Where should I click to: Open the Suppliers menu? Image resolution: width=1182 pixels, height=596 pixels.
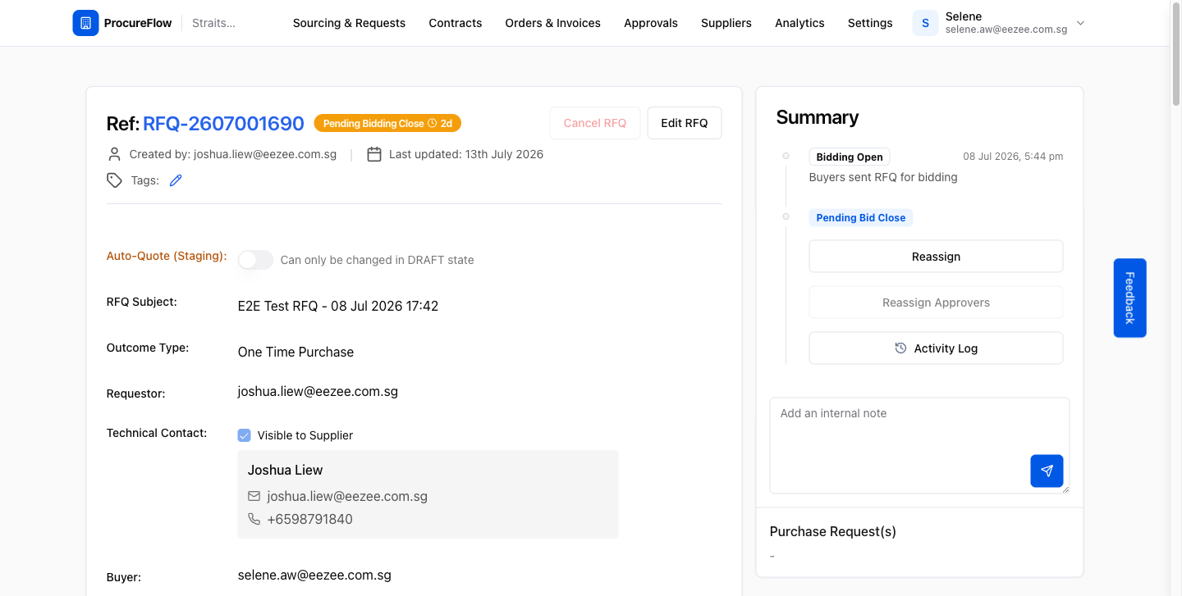[x=726, y=23]
